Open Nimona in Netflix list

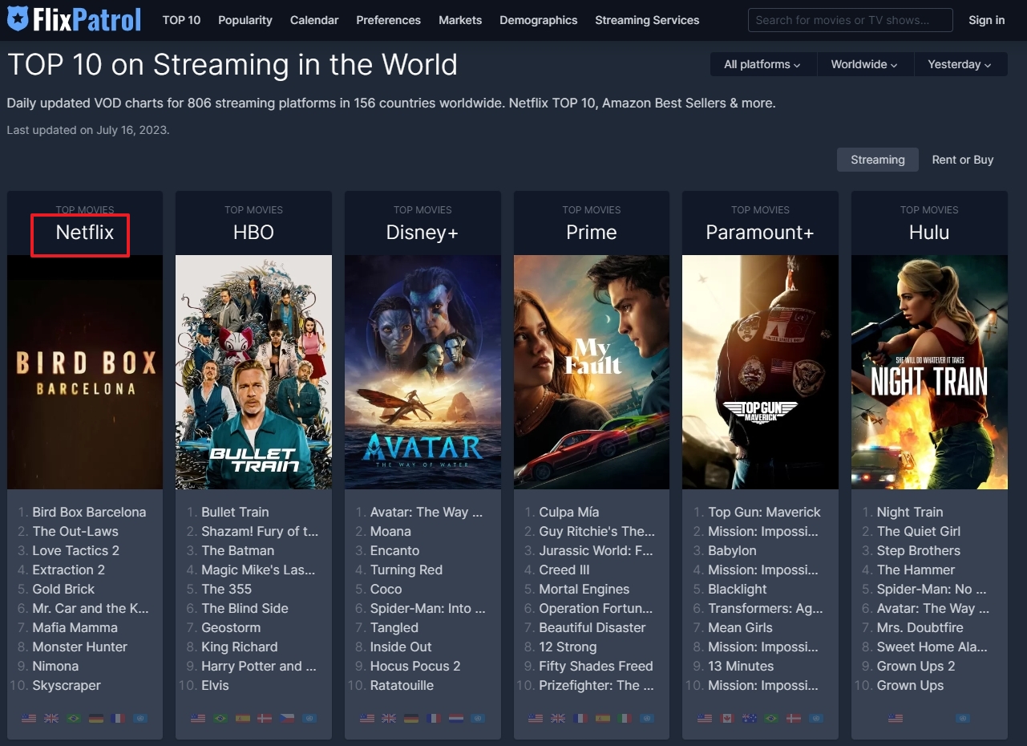[55, 666]
